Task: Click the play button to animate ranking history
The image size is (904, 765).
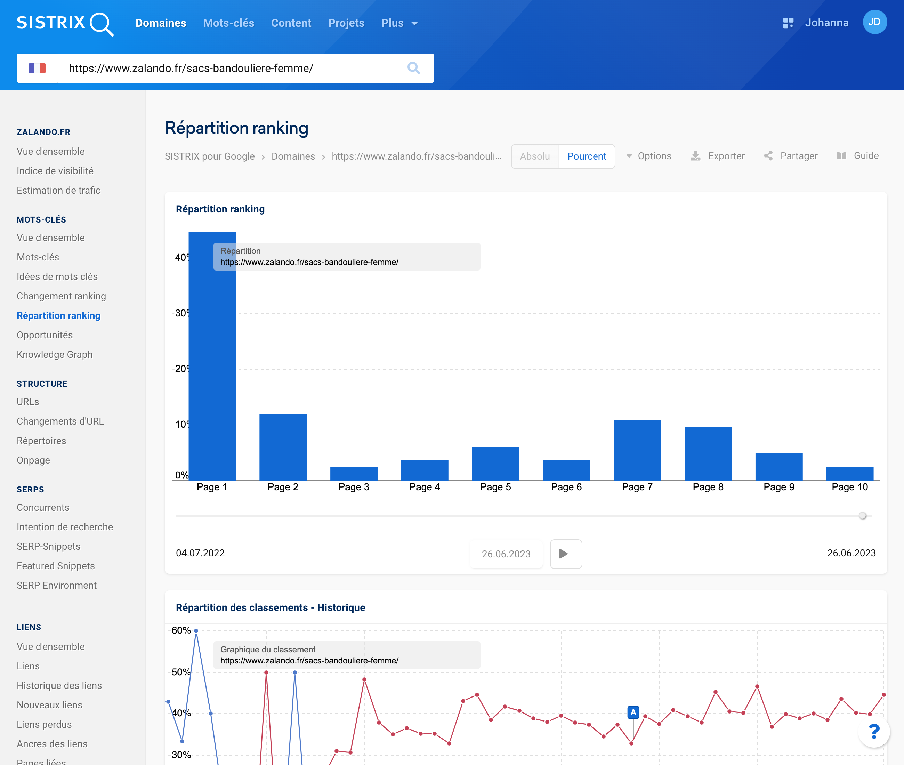Action: tap(565, 553)
